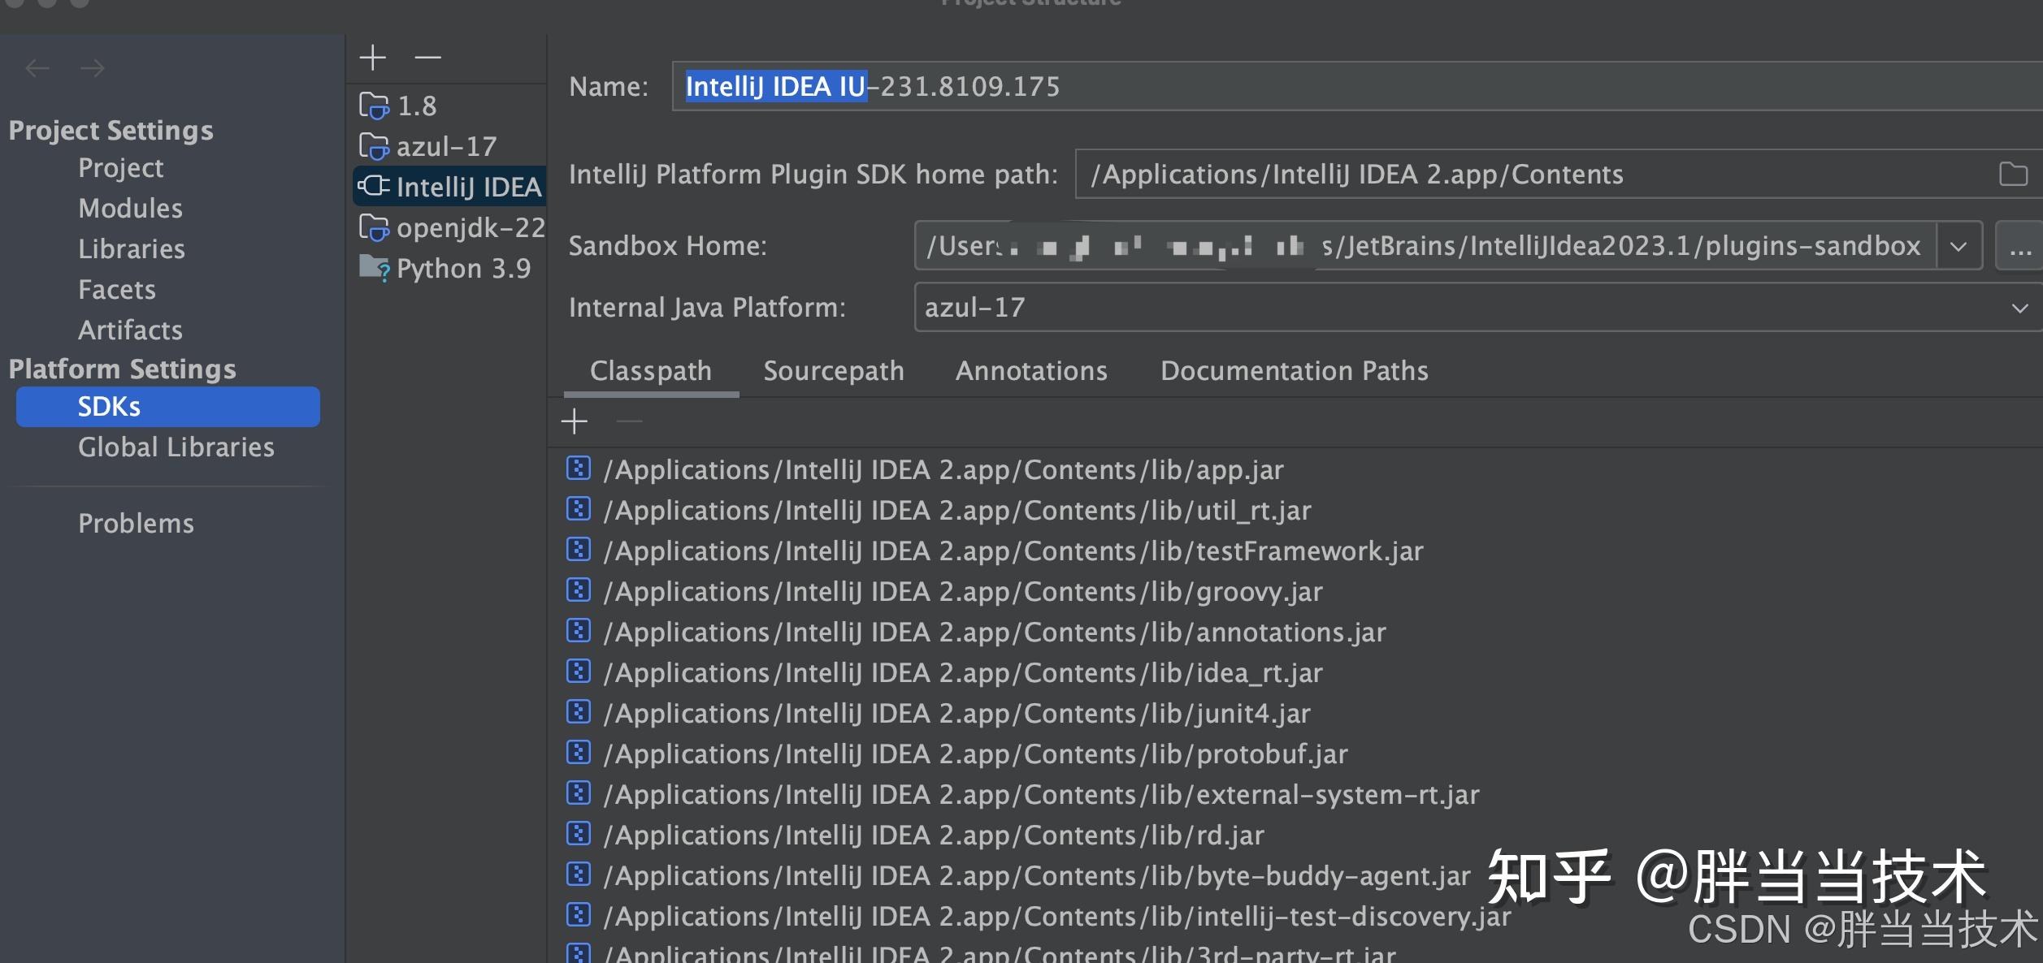Go forward with the right navigation arrow
Image resolution: width=2043 pixels, height=963 pixels.
(x=93, y=68)
